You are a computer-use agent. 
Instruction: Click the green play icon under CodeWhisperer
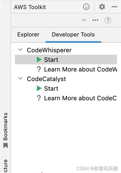pos(39,60)
